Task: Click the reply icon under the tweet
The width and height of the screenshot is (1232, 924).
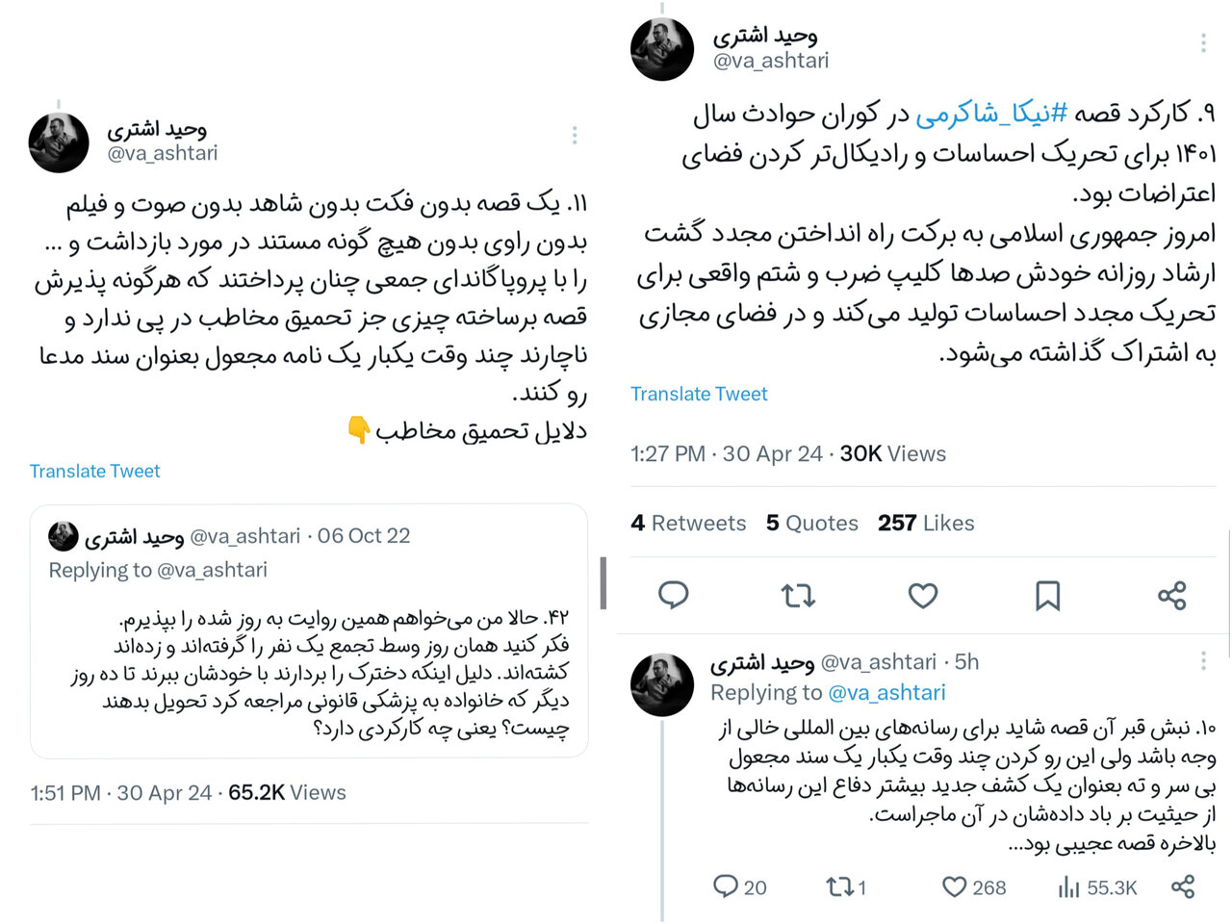Action: (x=674, y=596)
